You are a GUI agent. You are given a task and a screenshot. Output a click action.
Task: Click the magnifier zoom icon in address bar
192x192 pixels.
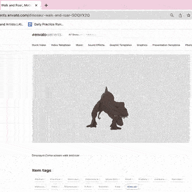point(172,15)
